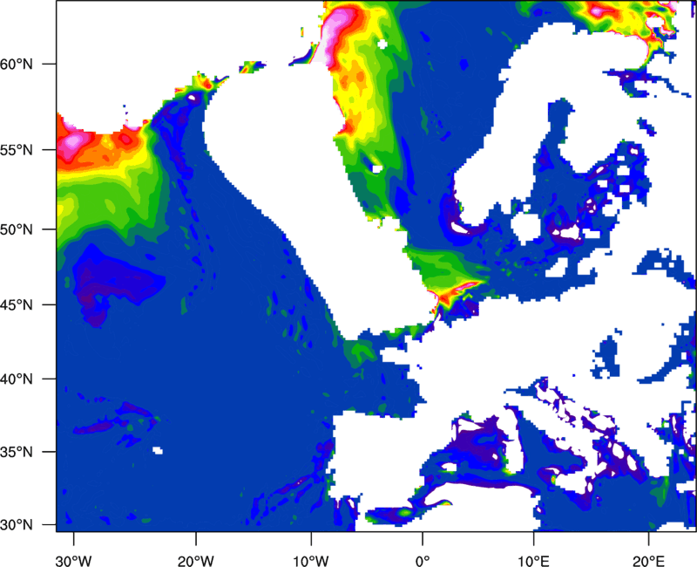
Task: Click the 0° longitude label
Action: 423,561
